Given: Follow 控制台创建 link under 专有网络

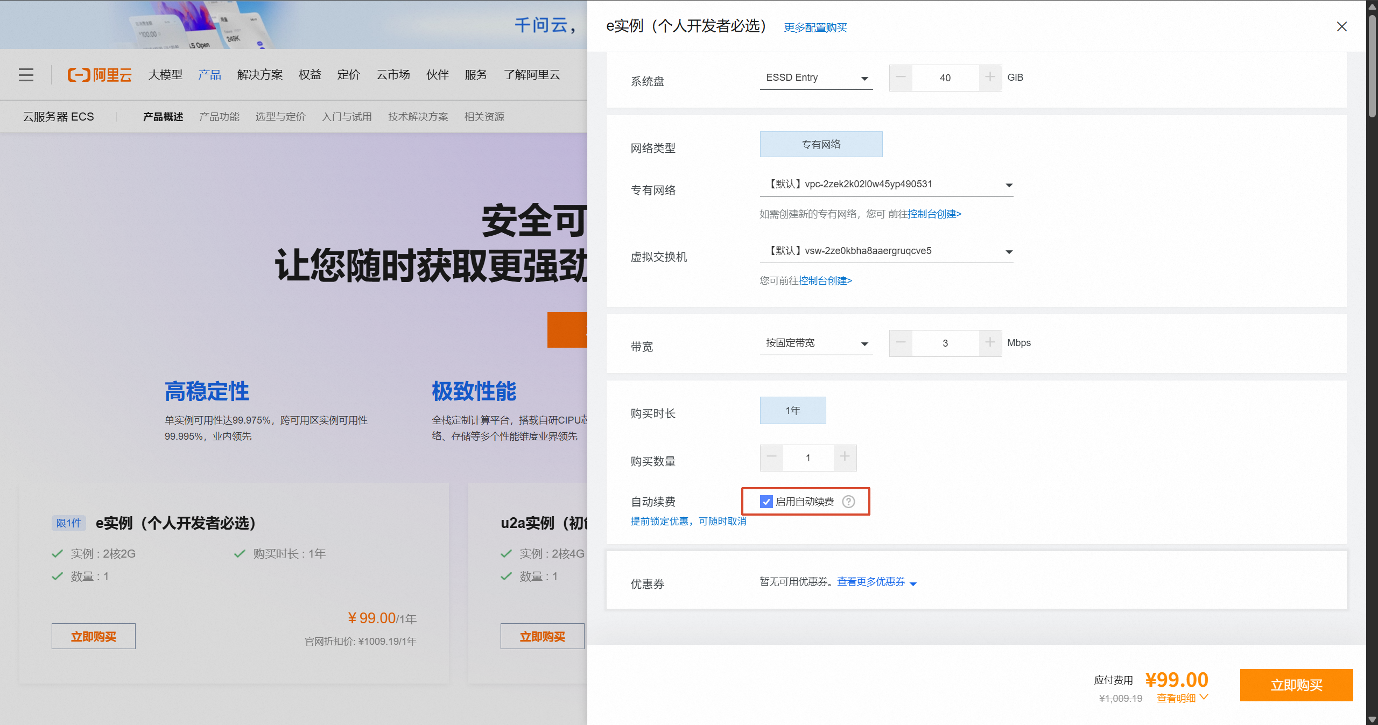Looking at the screenshot, I should tap(934, 214).
